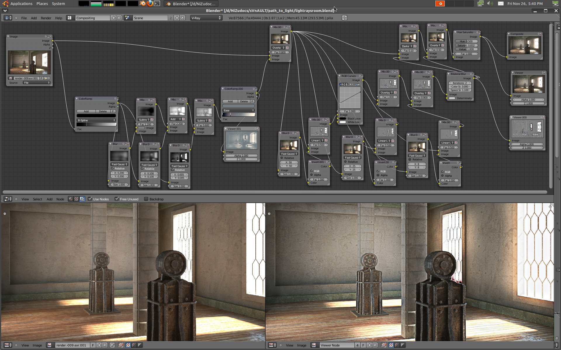Open the Applications menu in the top panel
561x350 pixels.
coord(21,3)
